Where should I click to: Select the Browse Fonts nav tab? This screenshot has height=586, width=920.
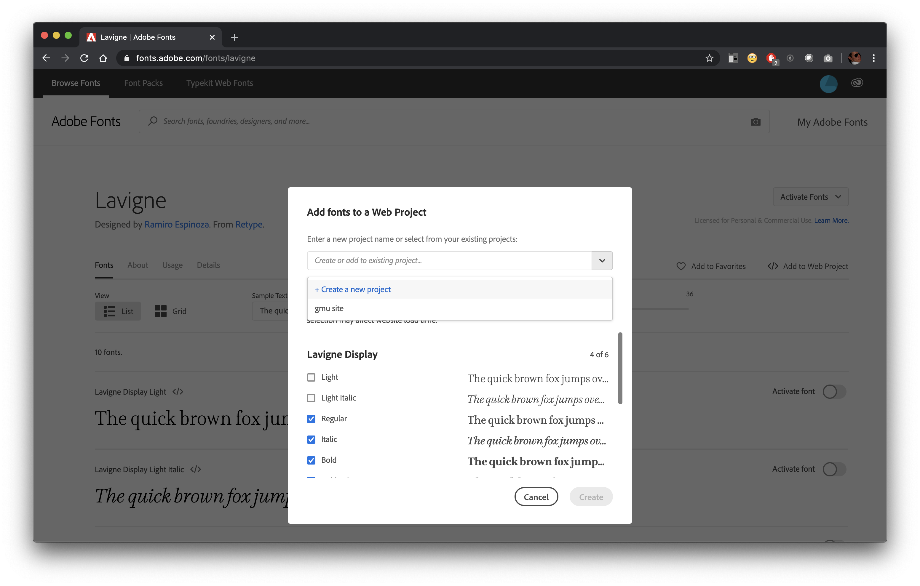(76, 83)
